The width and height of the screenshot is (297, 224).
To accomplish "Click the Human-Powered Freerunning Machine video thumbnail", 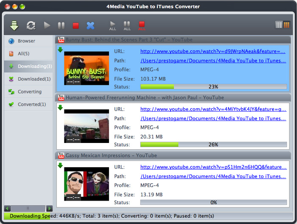I will 87,126.
